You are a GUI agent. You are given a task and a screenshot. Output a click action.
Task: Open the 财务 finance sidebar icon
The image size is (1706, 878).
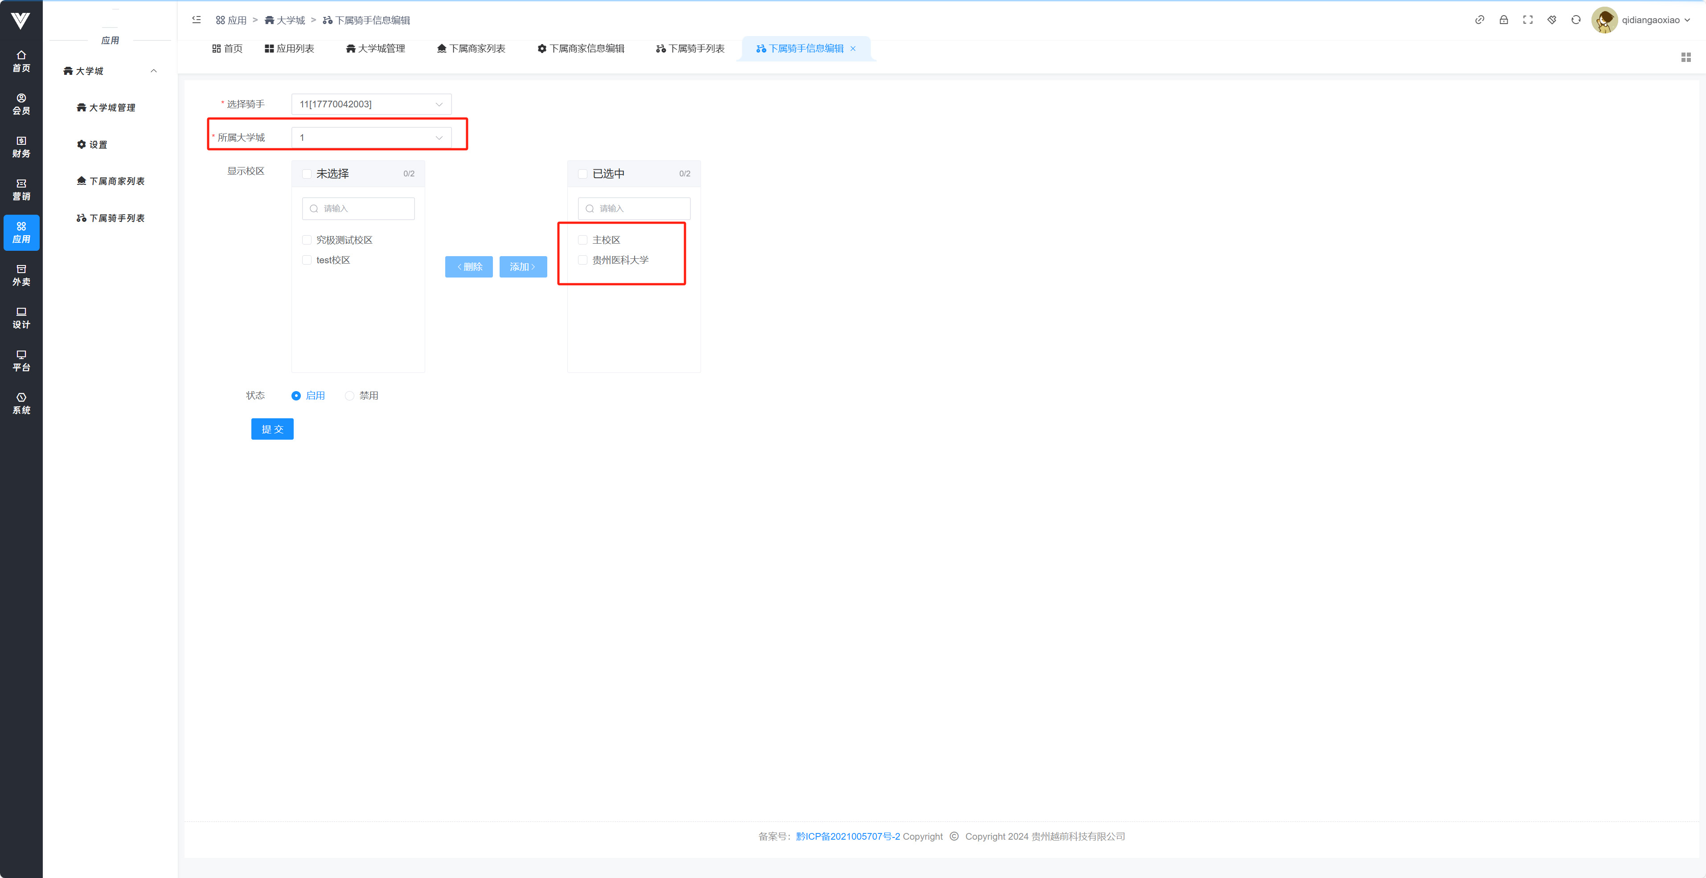coord(21,146)
